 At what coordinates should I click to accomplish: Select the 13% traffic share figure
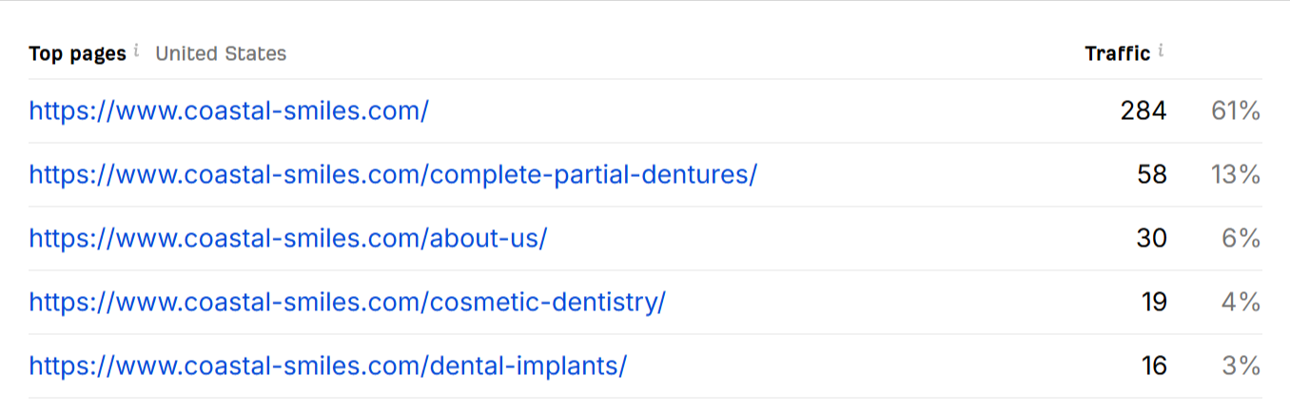(x=1235, y=175)
